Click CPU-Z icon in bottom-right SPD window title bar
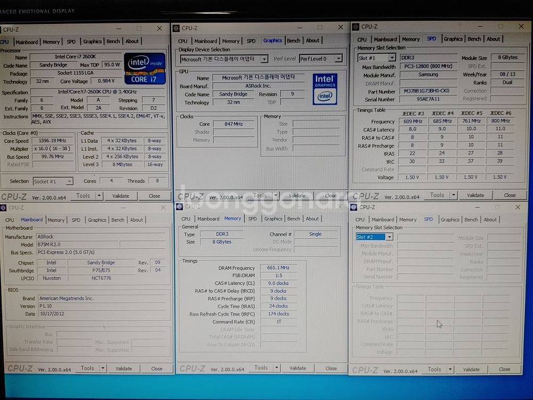Image resolution: width=533 pixels, height=400 pixels. pos(355,207)
